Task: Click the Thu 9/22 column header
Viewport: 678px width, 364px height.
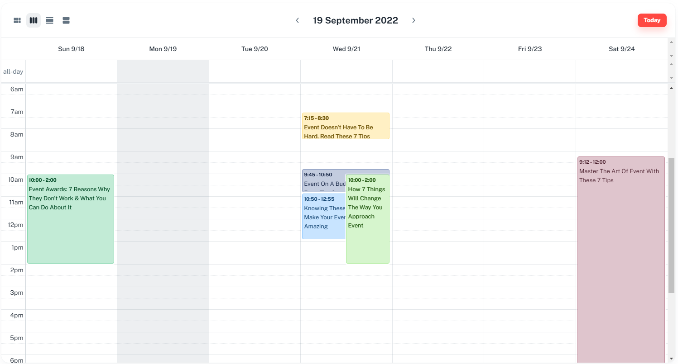Action: click(438, 49)
